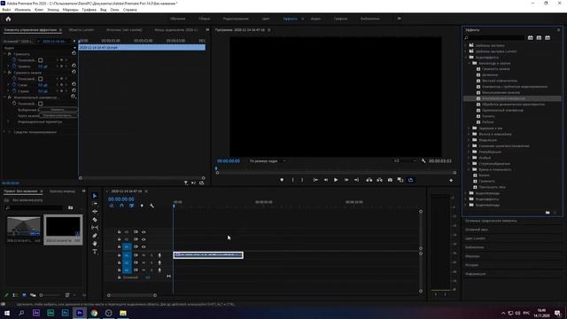Click Mark In bracket button
Image resolution: width=567 pixels, height=319 pixels.
pos(292,180)
